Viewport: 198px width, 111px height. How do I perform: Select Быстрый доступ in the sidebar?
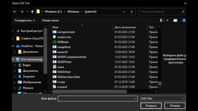(x=32, y=31)
